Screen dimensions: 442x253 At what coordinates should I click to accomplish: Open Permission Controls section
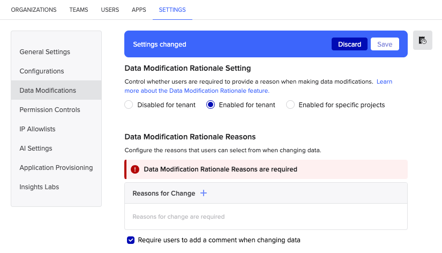(x=50, y=110)
